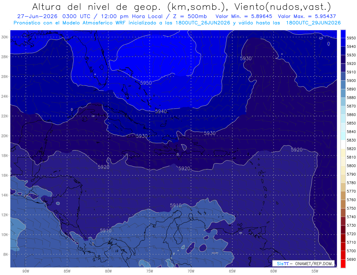357x275 pixels.
Task: Click the 5860 label on the color legend
Action: 351,115
